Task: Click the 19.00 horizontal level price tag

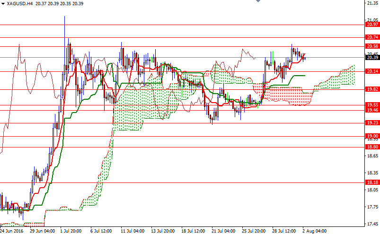Action: pos(372,136)
